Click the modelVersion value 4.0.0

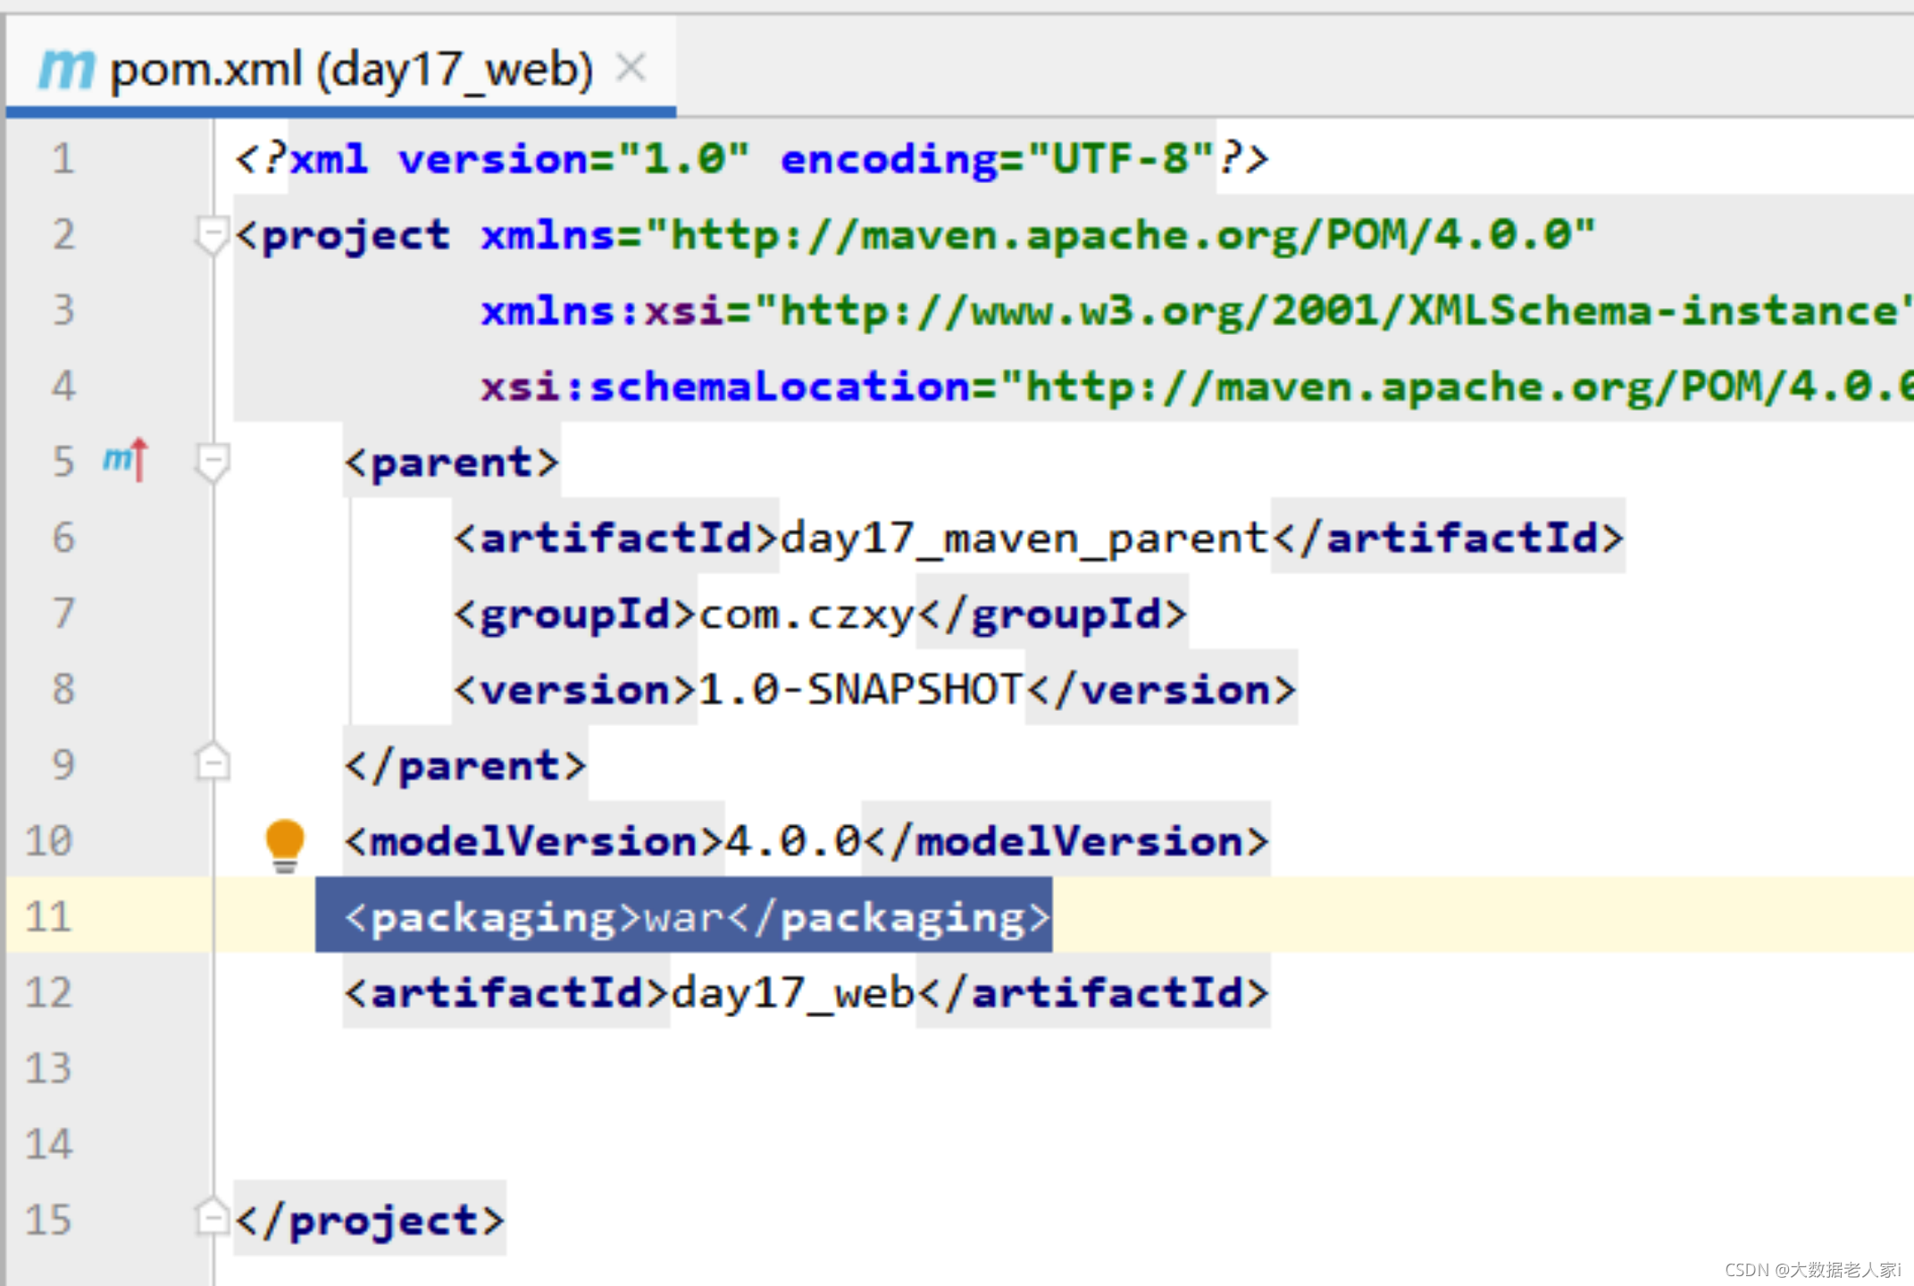click(x=792, y=841)
